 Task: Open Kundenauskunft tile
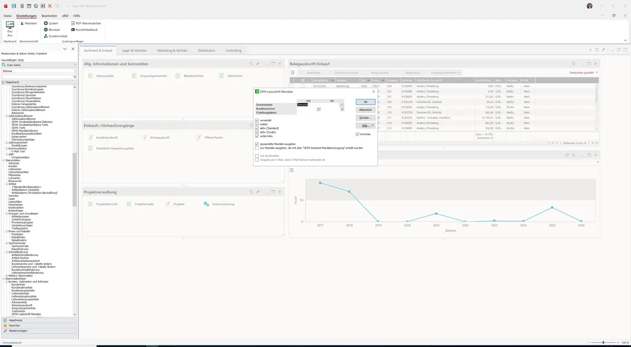coord(104,137)
